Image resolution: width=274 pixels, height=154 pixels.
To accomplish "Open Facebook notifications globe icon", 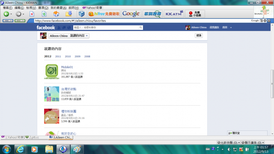I will coord(69,27).
